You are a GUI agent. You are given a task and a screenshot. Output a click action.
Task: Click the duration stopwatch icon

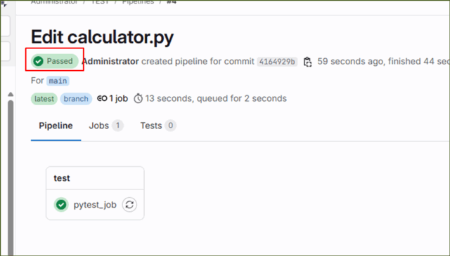tap(139, 98)
